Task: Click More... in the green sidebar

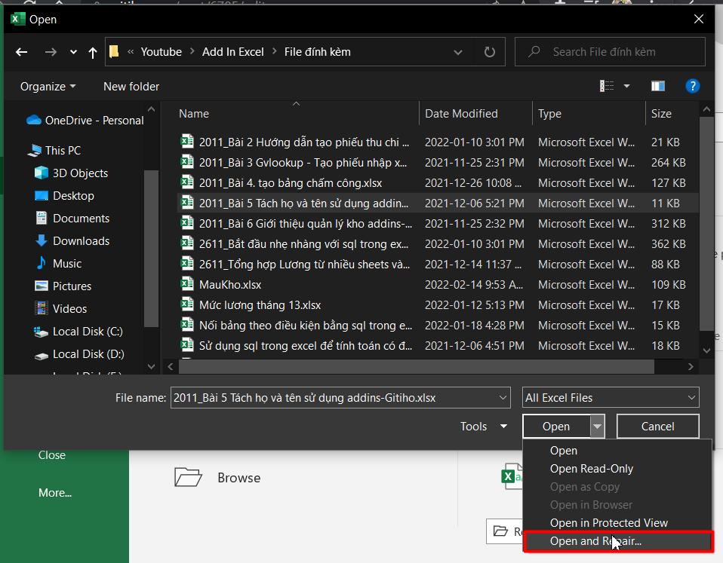Action: [54, 492]
